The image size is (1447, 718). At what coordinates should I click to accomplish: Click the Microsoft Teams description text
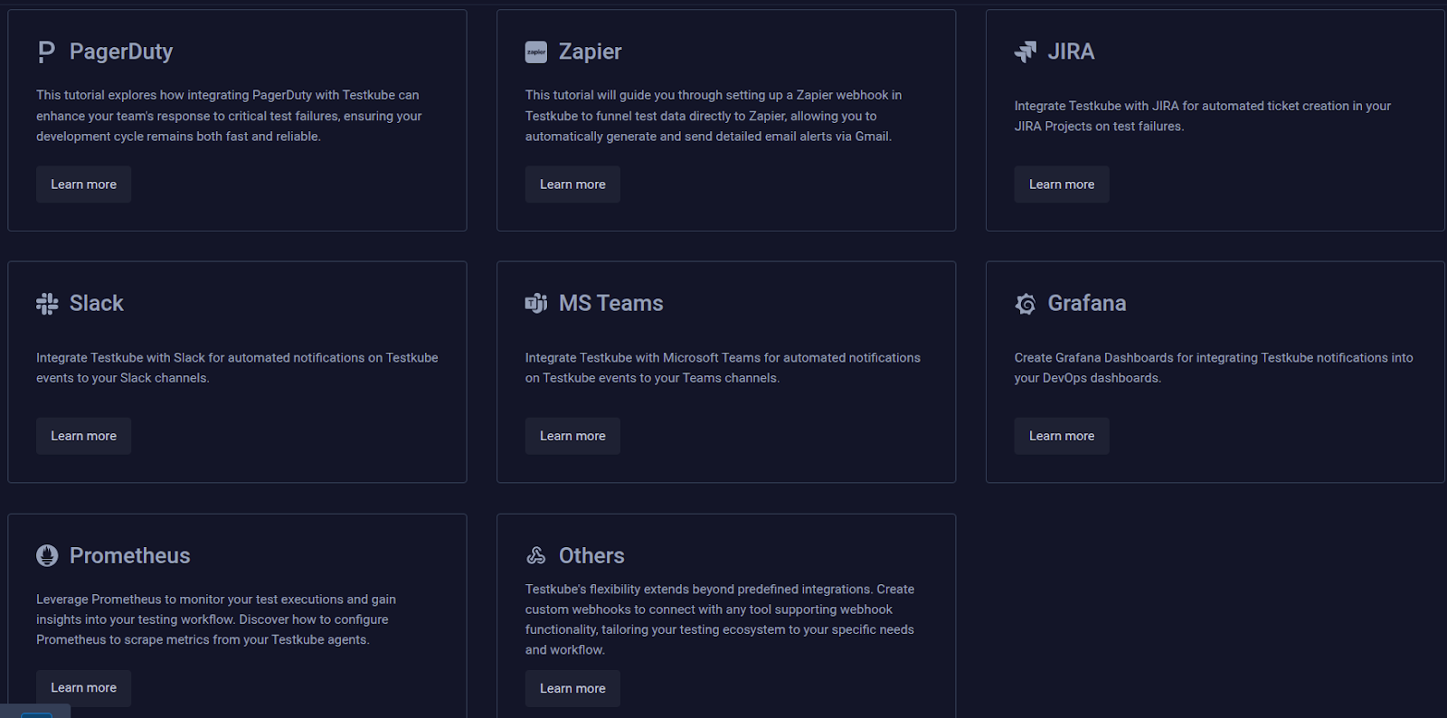pos(723,368)
